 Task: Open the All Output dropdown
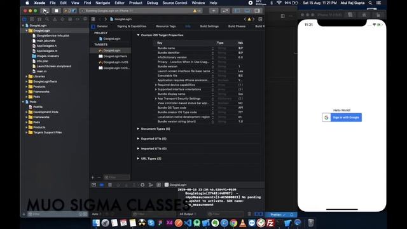click(x=188, y=214)
